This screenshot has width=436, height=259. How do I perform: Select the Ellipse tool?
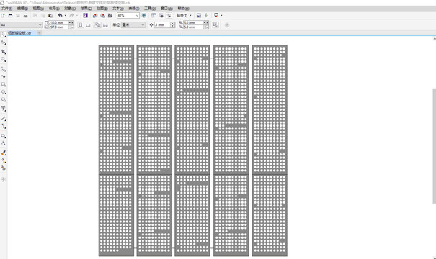4,92
